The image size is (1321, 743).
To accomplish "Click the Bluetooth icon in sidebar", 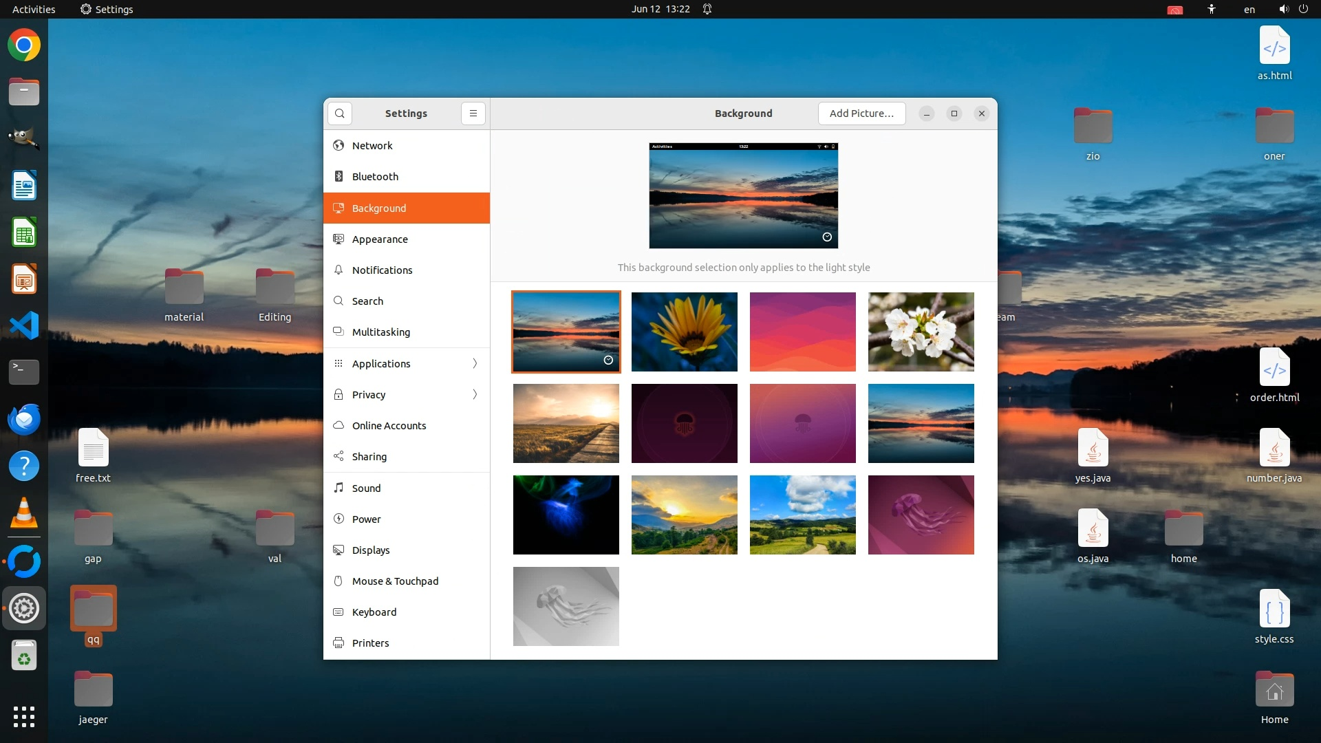I will [339, 177].
